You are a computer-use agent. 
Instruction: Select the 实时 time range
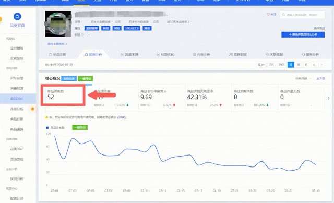[x=261, y=65]
